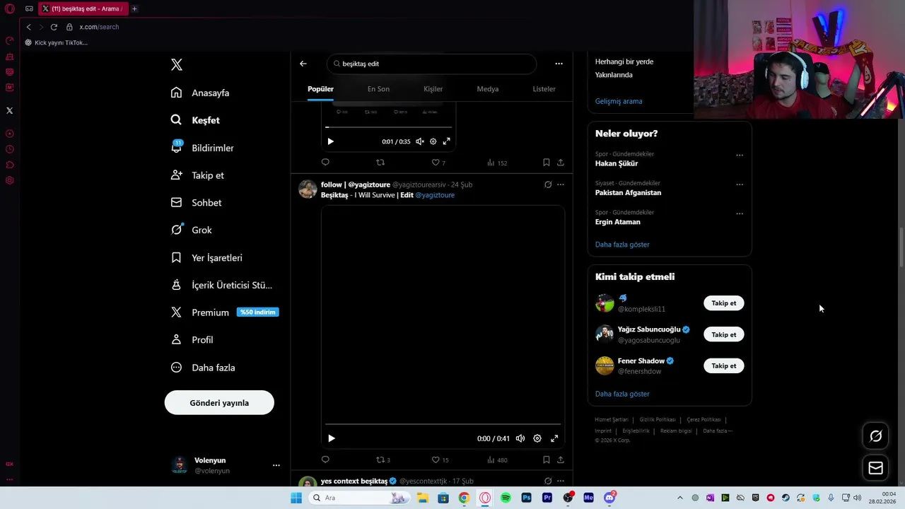Image resolution: width=905 pixels, height=509 pixels.
Task: Follow Fener Shadow with Takip et
Action: [x=723, y=366]
